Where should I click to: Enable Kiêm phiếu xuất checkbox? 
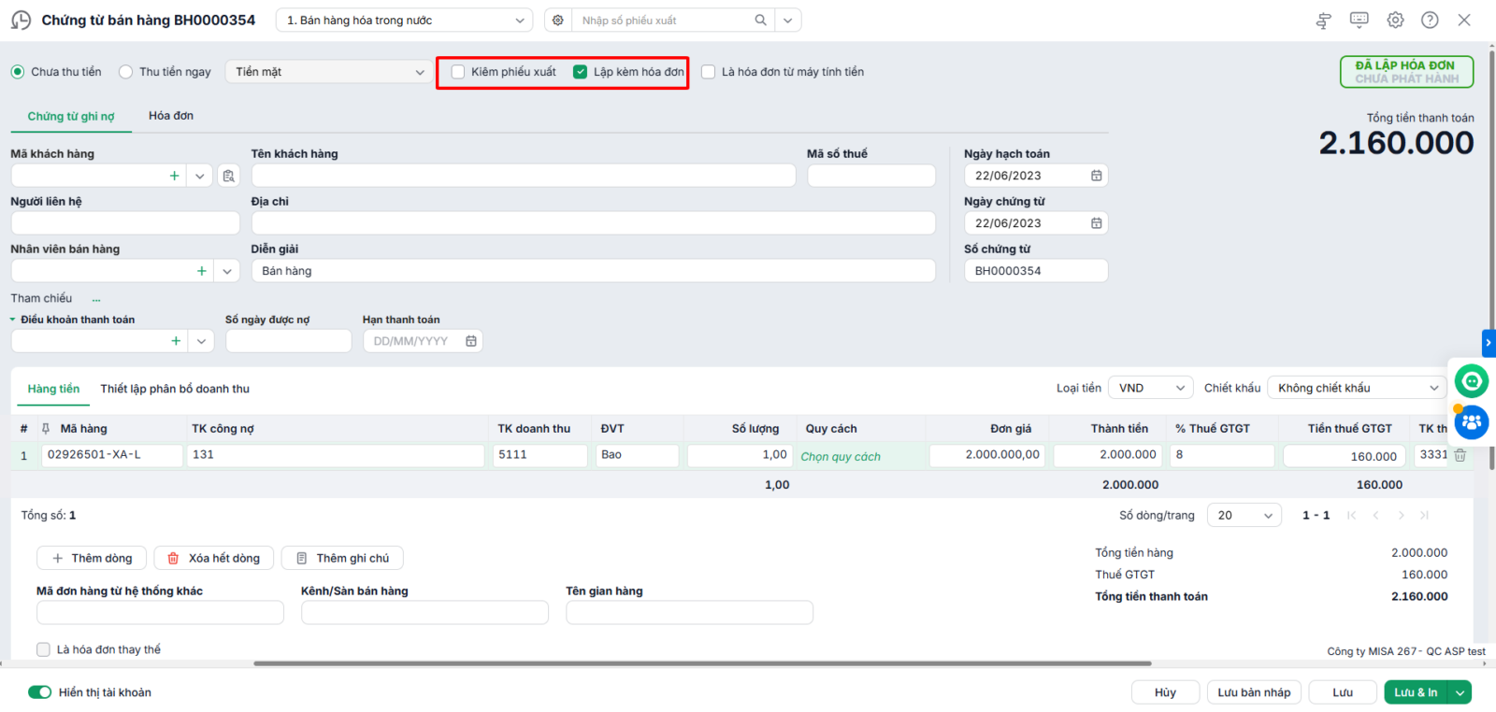pos(458,72)
